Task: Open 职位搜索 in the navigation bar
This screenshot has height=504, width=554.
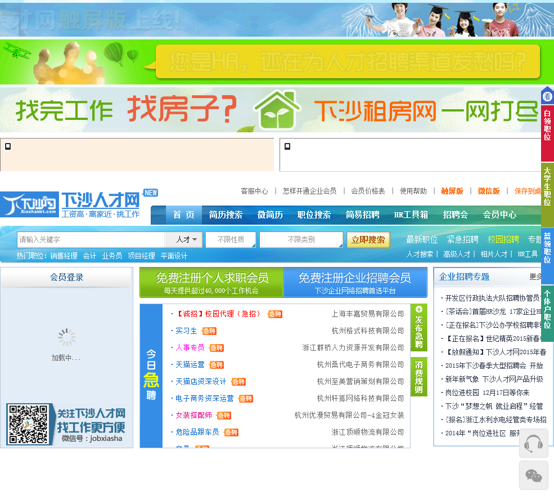Action: (x=314, y=215)
